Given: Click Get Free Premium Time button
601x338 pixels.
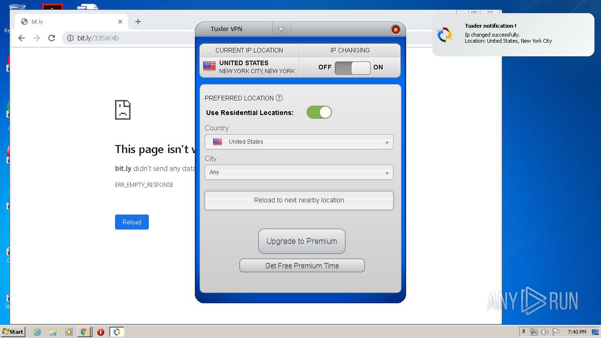Looking at the screenshot, I should point(302,266).
